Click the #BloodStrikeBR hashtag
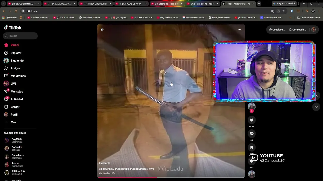 (x=139, y=169)
